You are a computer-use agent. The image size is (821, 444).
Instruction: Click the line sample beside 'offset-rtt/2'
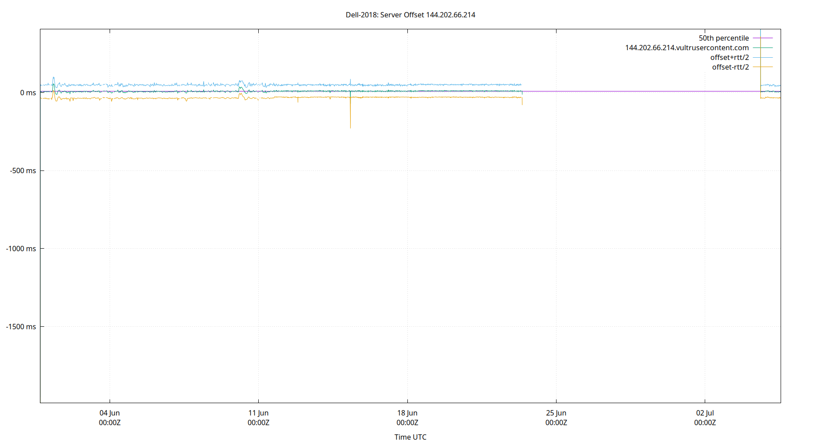[763, 67]
